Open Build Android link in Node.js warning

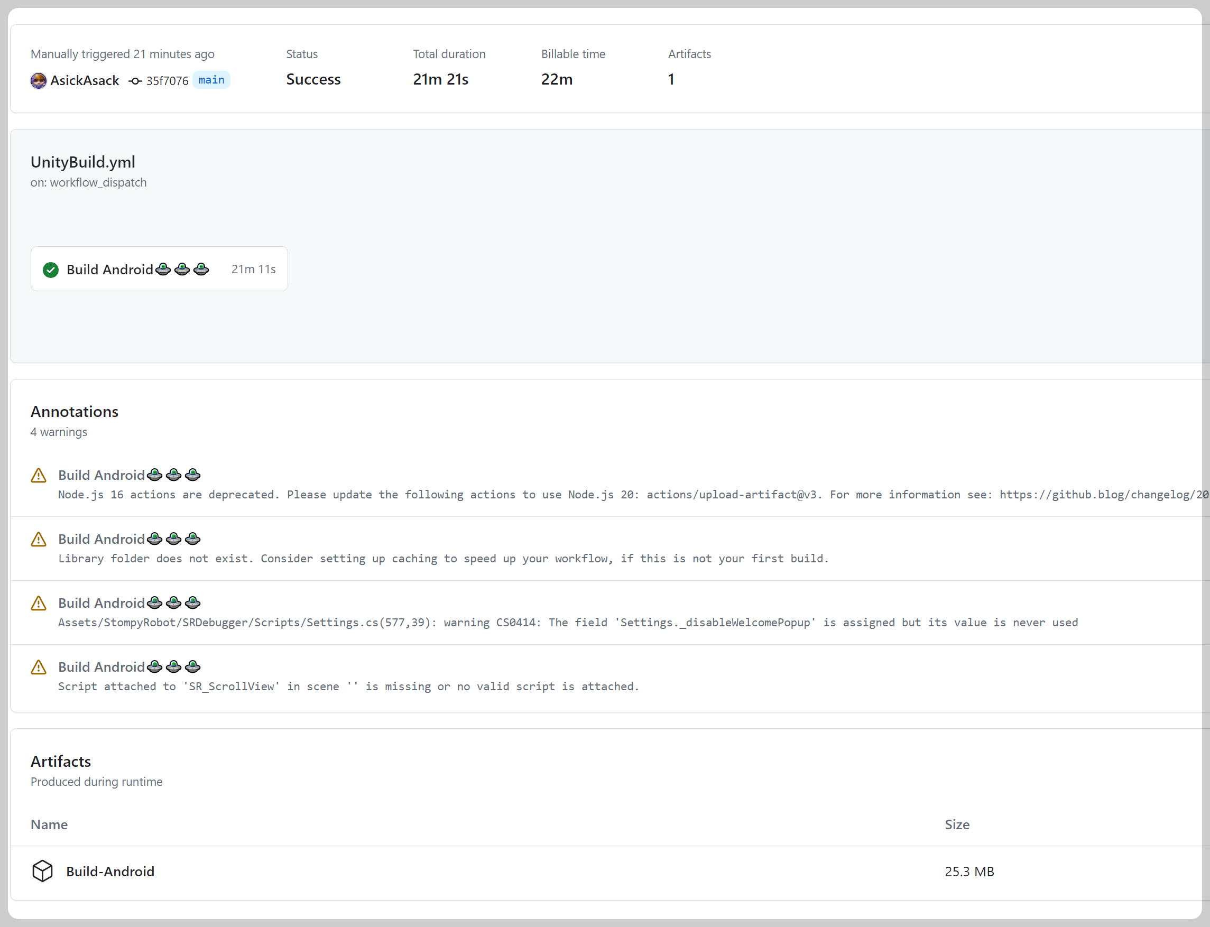click(101, 475)
